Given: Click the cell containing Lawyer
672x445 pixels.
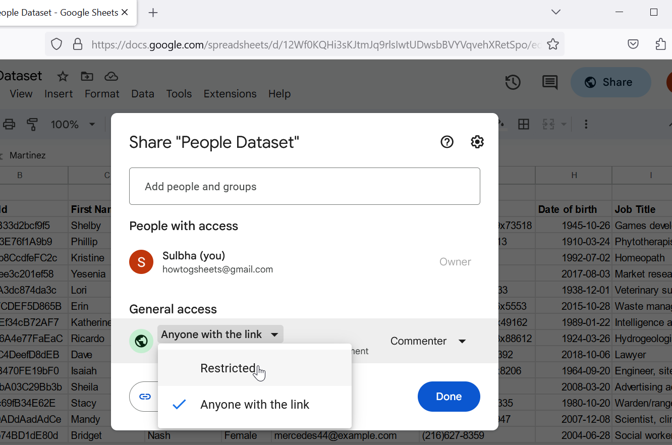Looking at the screenshot, I should point(642,355).
